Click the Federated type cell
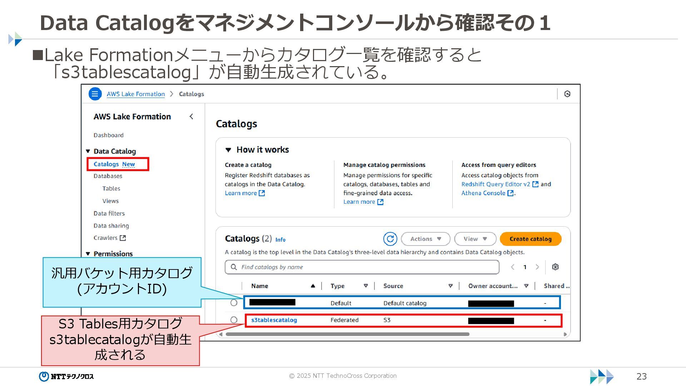The image size is (686, 386). [344, 320]
